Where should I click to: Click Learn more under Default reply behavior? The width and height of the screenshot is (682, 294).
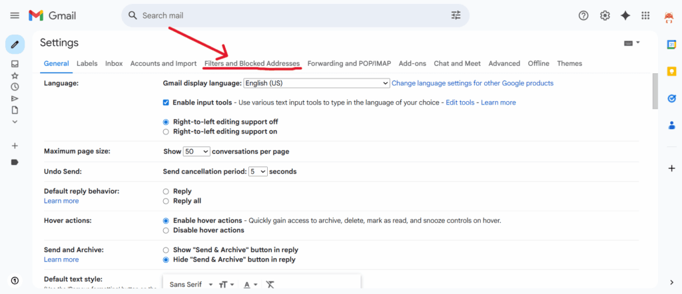(61, 201)
